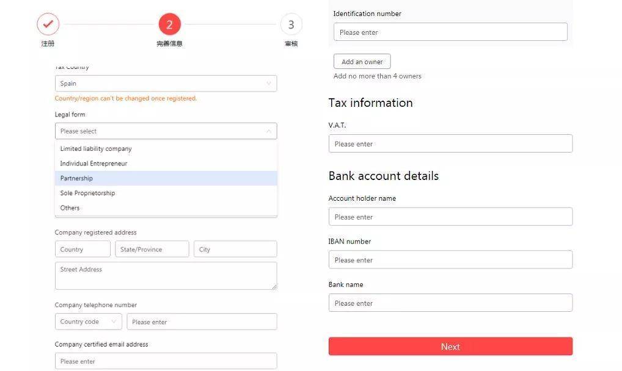Click the step 3 circle indicator
Viewport: 622px width, 371px height.
point(291,24)
